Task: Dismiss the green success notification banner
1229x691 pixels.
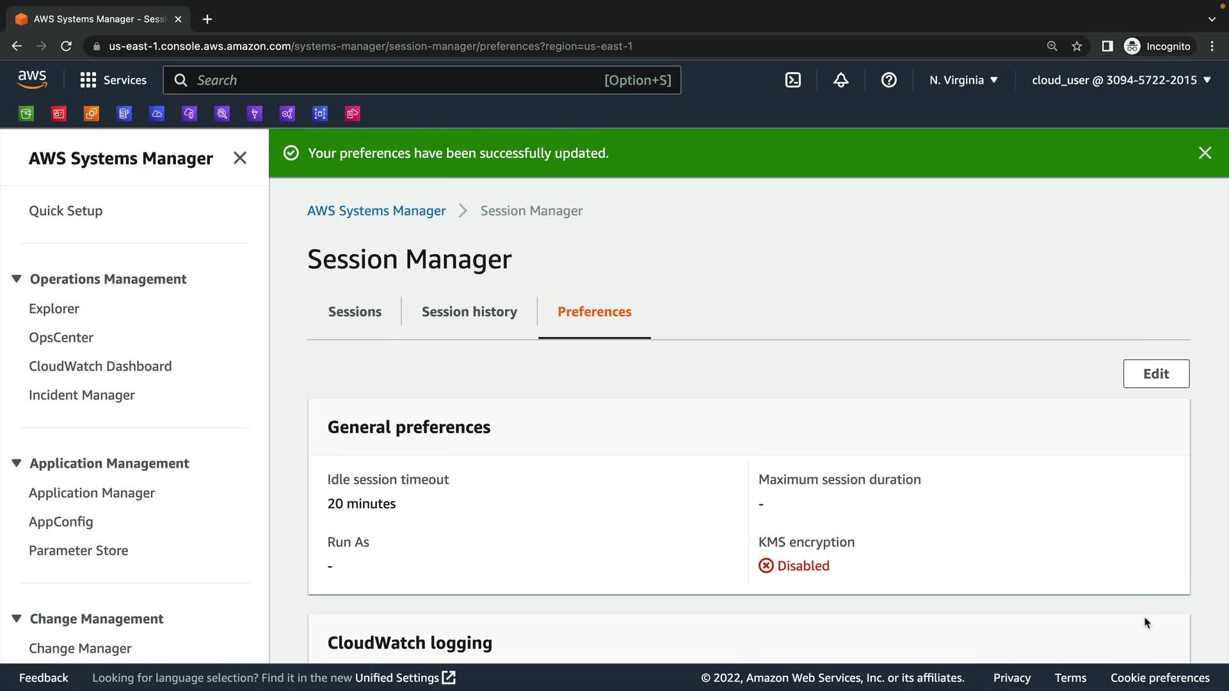Action: [1205, 153]
